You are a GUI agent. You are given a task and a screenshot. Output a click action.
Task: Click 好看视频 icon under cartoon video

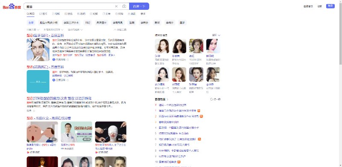tap(28, 152)
